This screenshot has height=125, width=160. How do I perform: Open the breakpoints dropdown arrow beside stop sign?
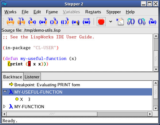pos(111,22)
